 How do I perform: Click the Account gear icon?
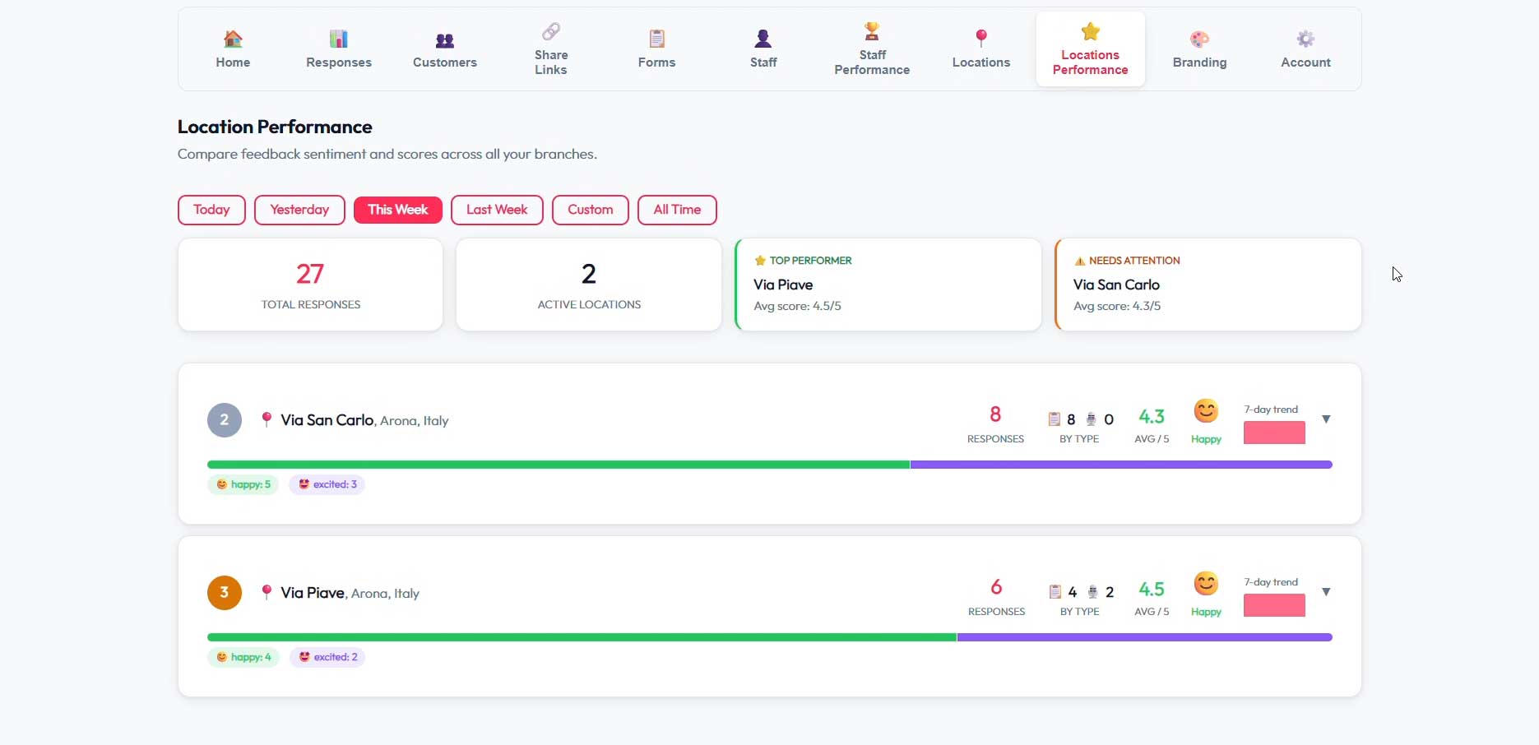[x=1305, y=39]
